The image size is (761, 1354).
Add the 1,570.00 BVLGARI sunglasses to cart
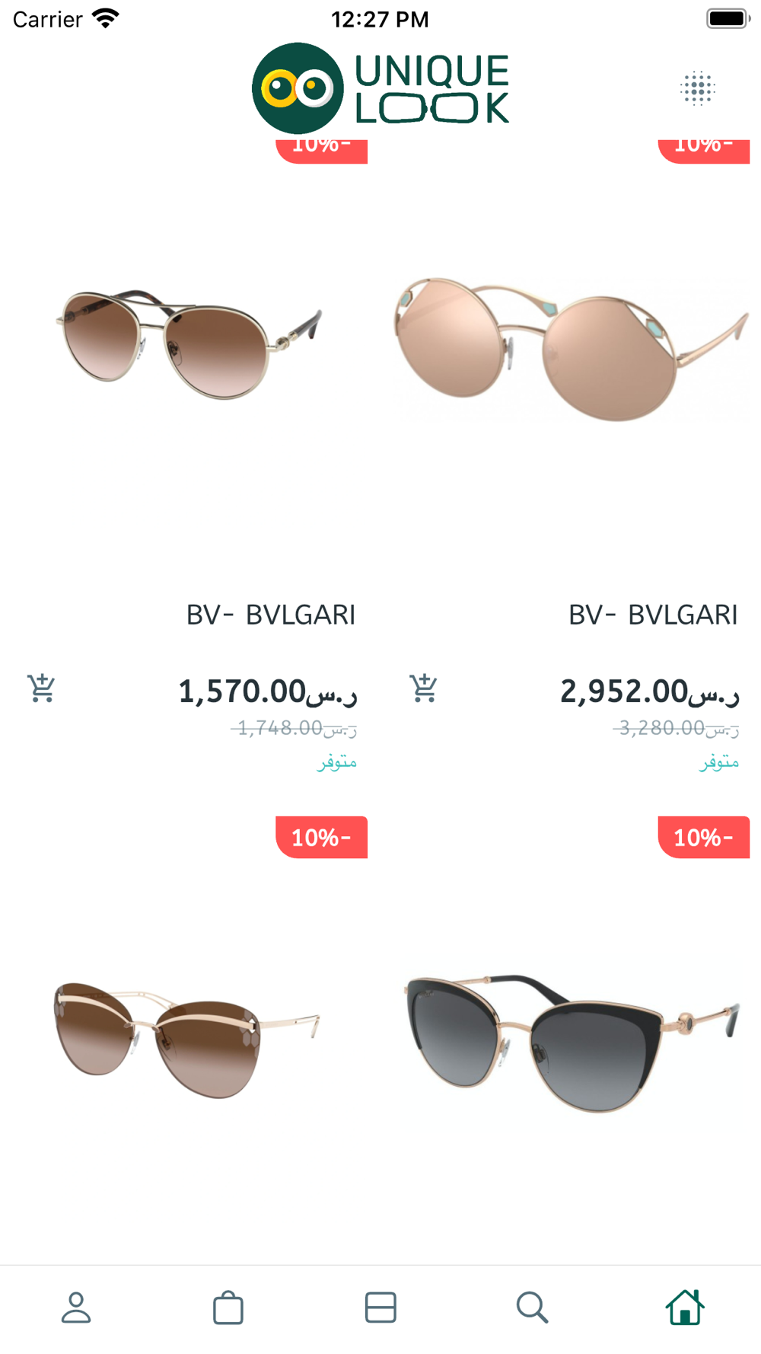click(41, 688)
